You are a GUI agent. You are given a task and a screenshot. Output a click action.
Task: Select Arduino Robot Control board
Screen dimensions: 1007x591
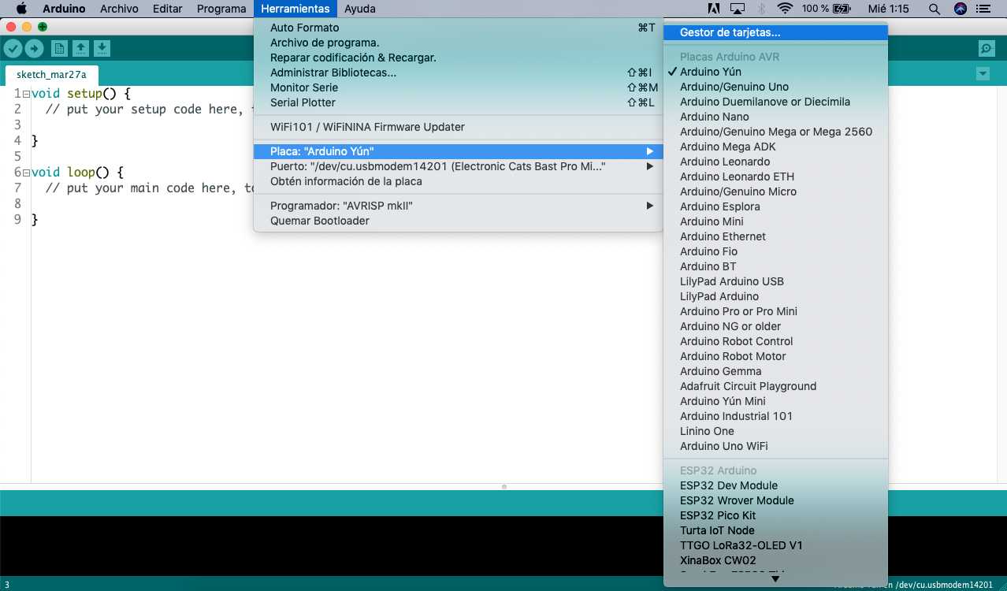coord(775,341)
